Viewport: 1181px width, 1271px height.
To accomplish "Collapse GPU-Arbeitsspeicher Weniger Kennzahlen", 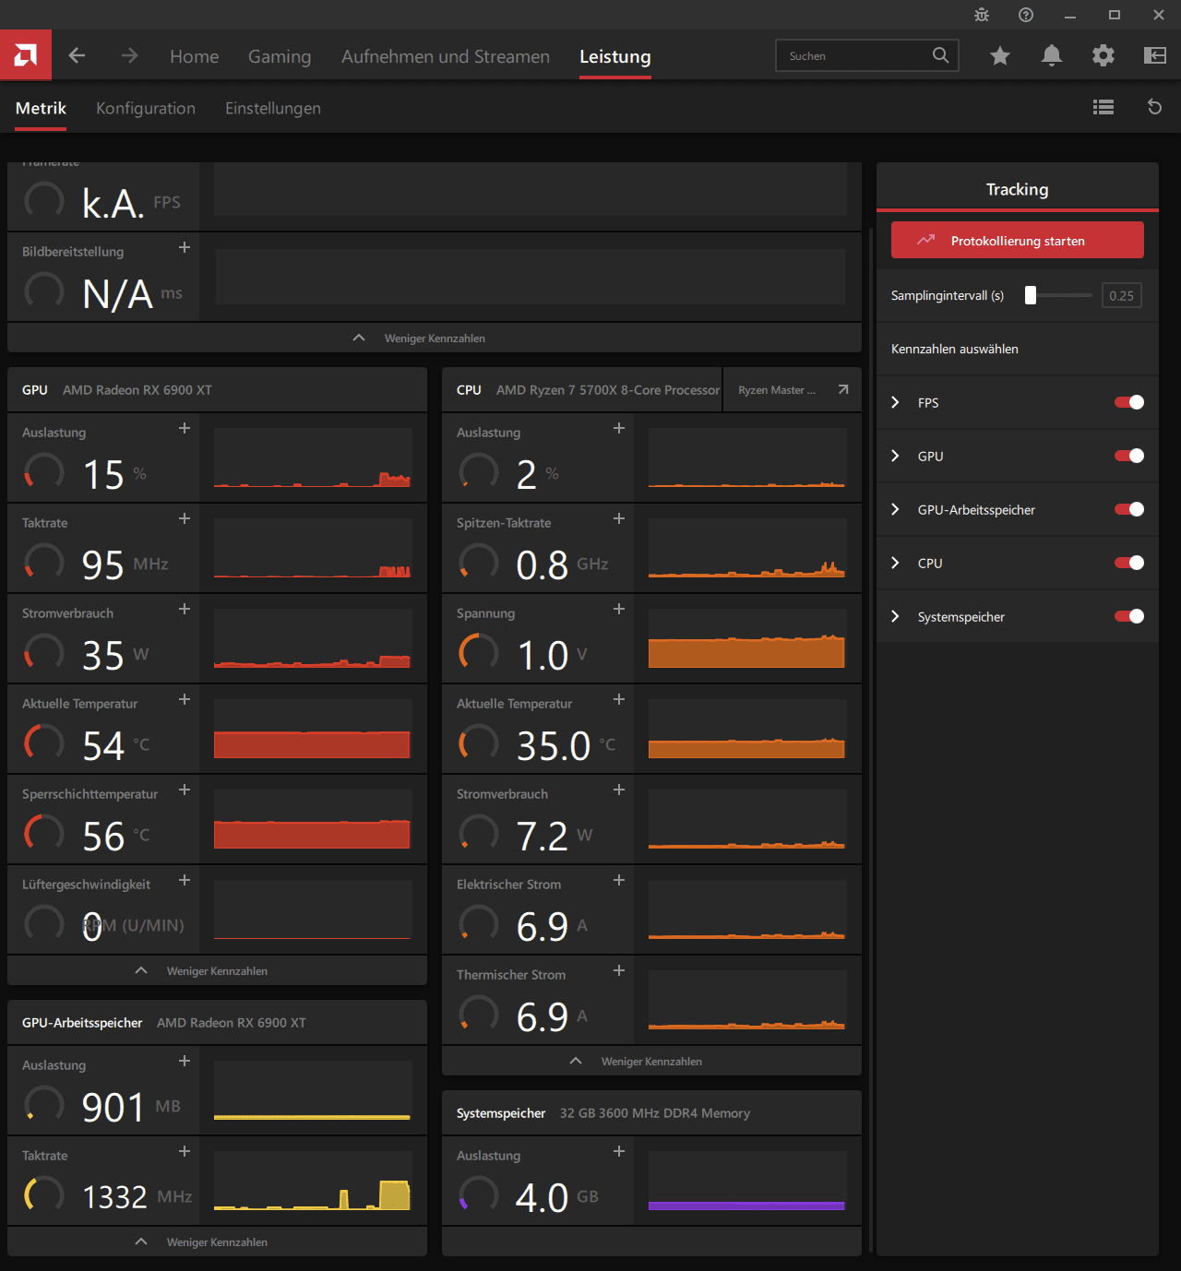I will (x=217, y=1241).
